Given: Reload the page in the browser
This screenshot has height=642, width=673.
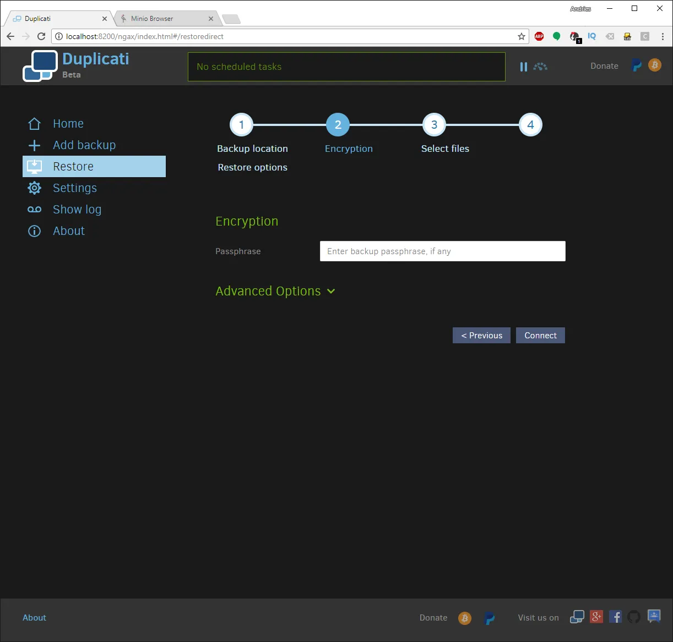Looking at the screenshot, I should coord(41,36).
